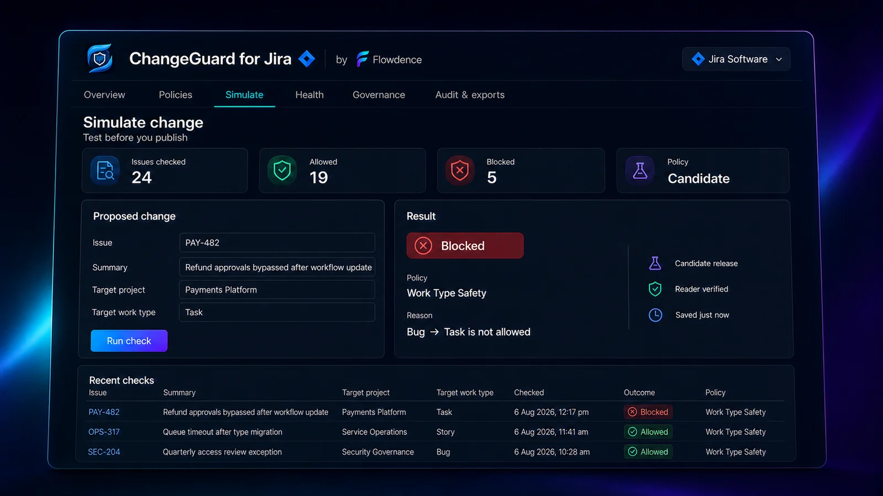Click the 'Candidate release' label
Screen dimensions: 883x496
coord(706,263)
